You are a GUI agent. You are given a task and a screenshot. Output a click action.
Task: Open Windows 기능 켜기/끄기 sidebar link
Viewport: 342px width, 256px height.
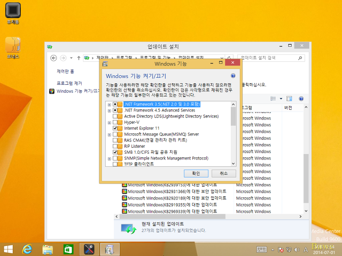point(78,91)
